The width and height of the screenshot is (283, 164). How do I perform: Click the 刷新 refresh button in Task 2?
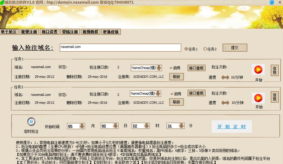pyautogui.click(x=176, y=102)
